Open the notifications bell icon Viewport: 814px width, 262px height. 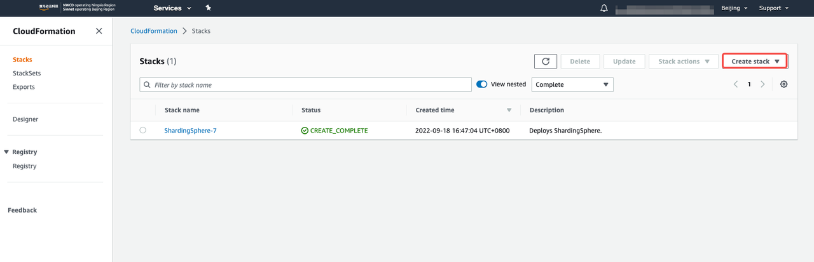coord(604,8)
